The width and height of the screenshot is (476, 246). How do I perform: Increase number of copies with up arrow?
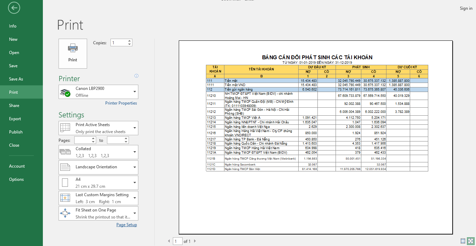point(130,41)
